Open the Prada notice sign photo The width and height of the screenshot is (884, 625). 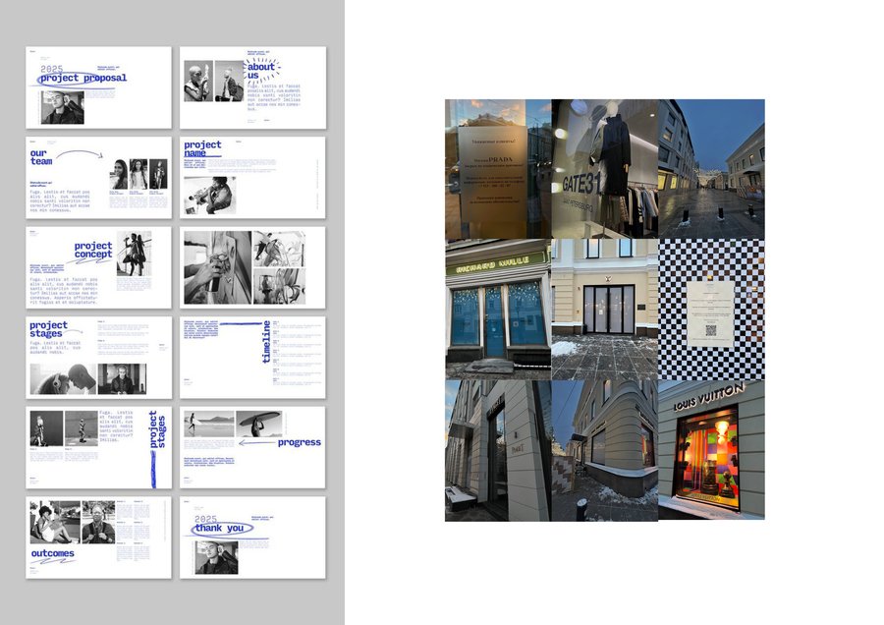pos(498,169)
